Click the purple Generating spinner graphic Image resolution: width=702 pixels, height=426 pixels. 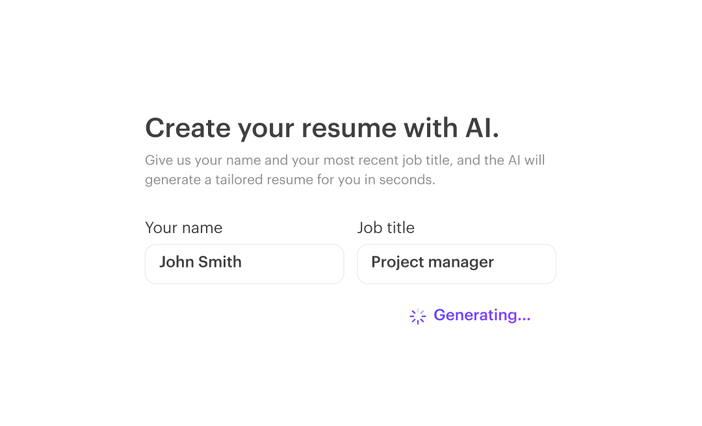coord(418,316)
